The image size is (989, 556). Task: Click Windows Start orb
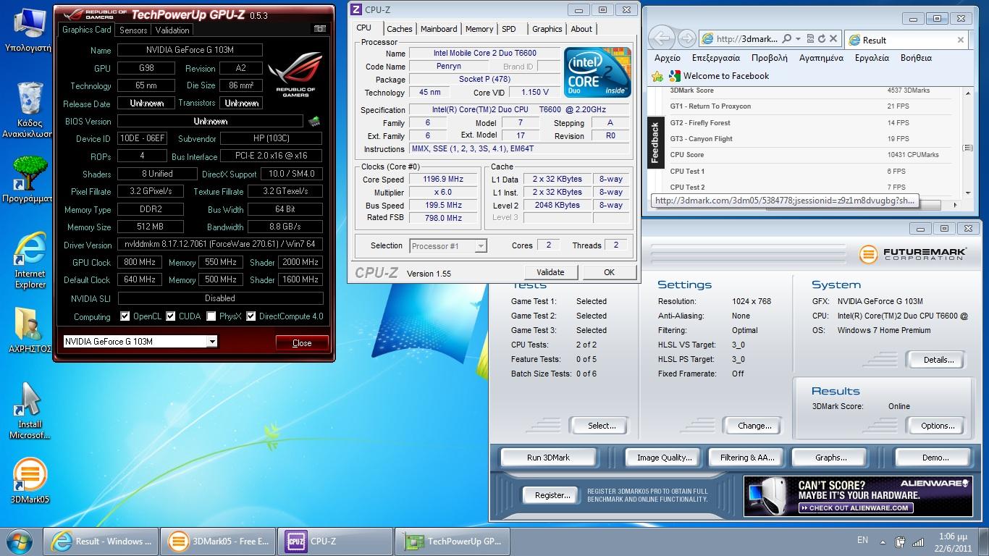[20, 541]
